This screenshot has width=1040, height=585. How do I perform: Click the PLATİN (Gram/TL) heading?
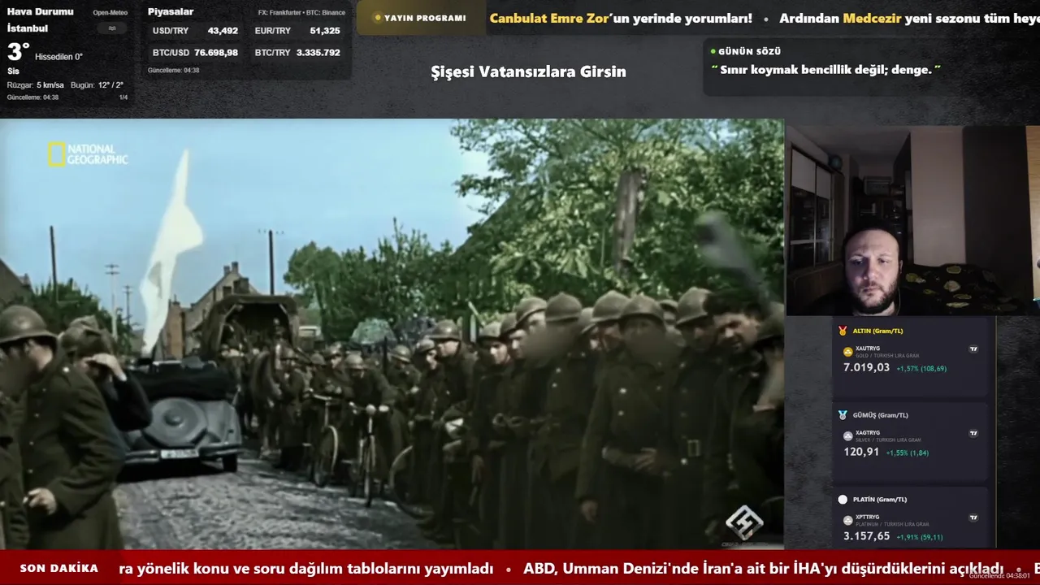pos(880,500)
